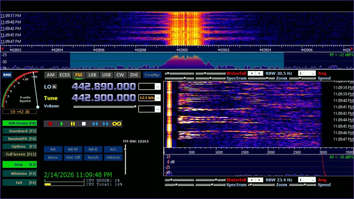Open Options [F7]
This screenshot has width=354, height=199.
[20, 146]
